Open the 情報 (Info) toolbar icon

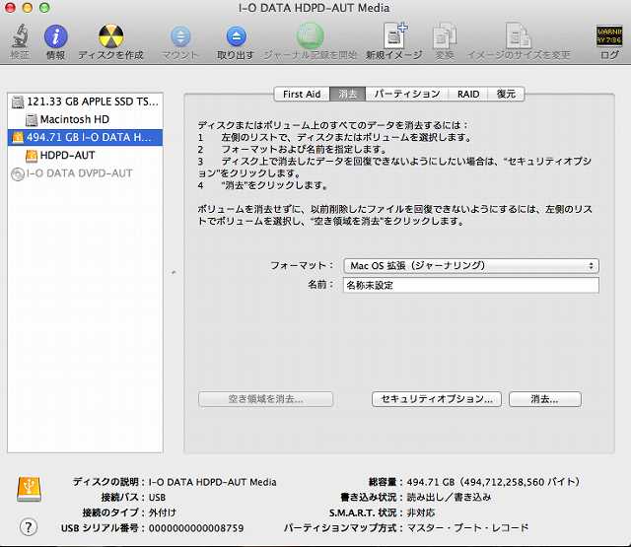click(55, 36)
